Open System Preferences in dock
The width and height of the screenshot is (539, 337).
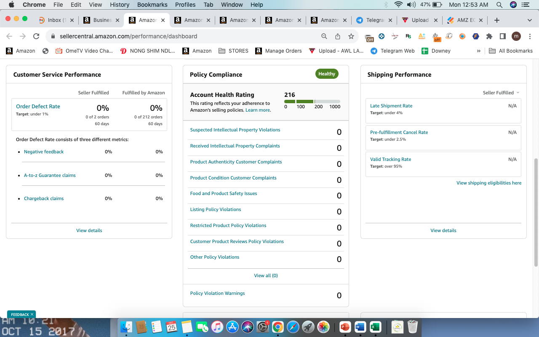(263, 326)
